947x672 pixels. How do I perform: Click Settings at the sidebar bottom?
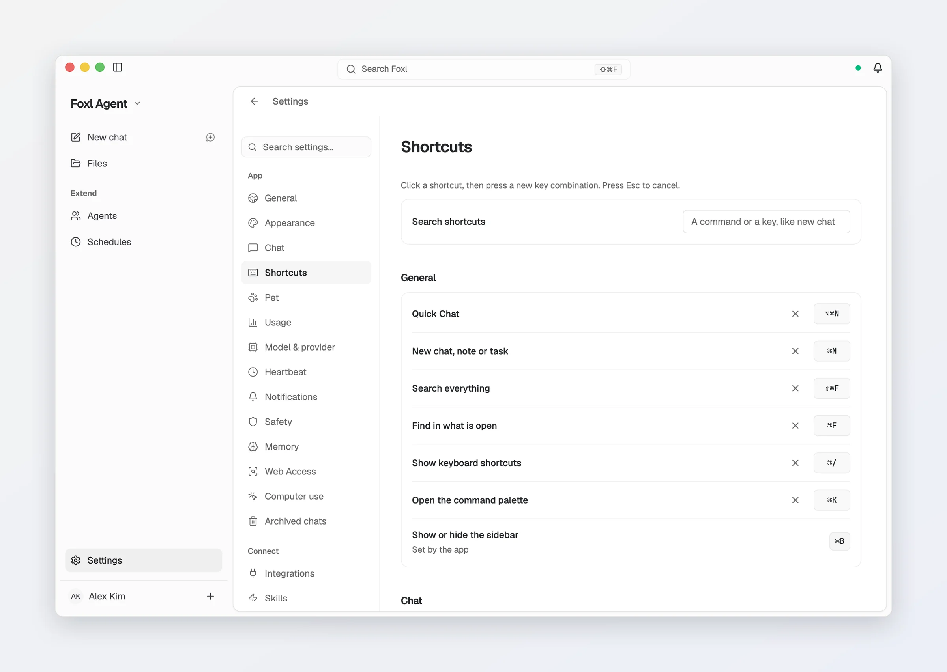143,560
